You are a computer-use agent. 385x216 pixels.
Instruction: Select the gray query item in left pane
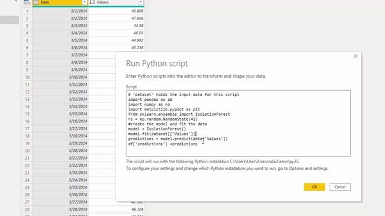(x=10, y=20)
